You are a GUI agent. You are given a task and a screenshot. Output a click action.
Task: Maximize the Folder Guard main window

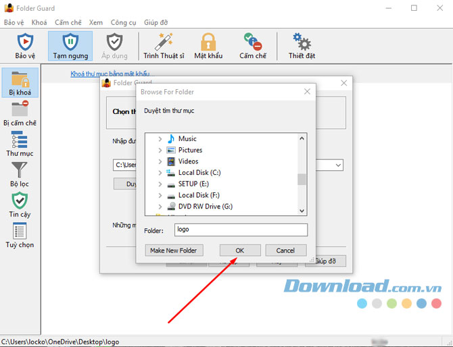pos(414,8)
